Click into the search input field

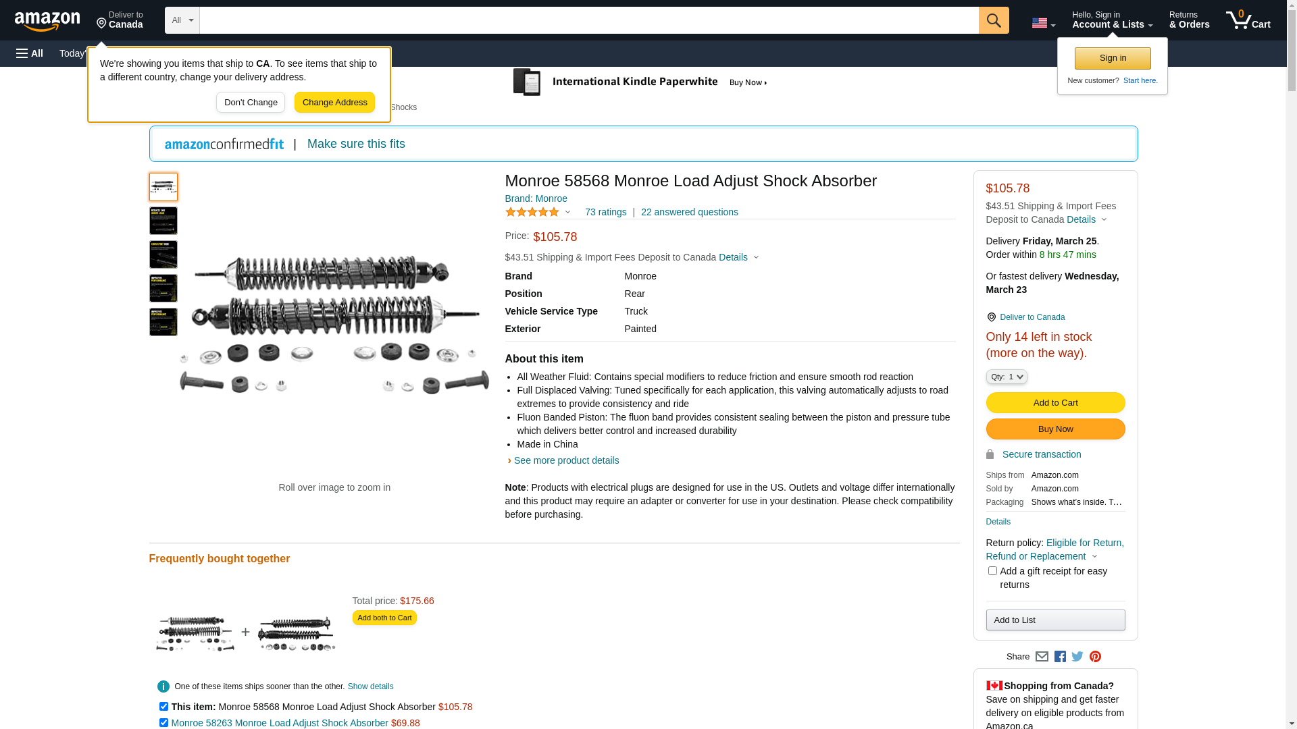(x=588, y=20)
